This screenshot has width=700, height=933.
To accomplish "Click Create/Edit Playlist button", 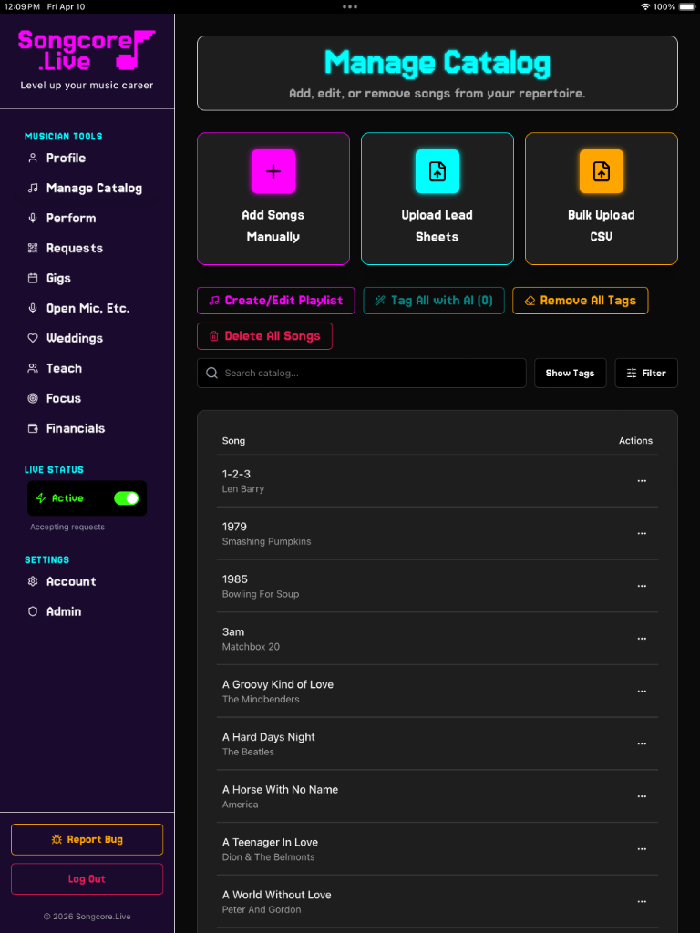I will click(276, 301).
